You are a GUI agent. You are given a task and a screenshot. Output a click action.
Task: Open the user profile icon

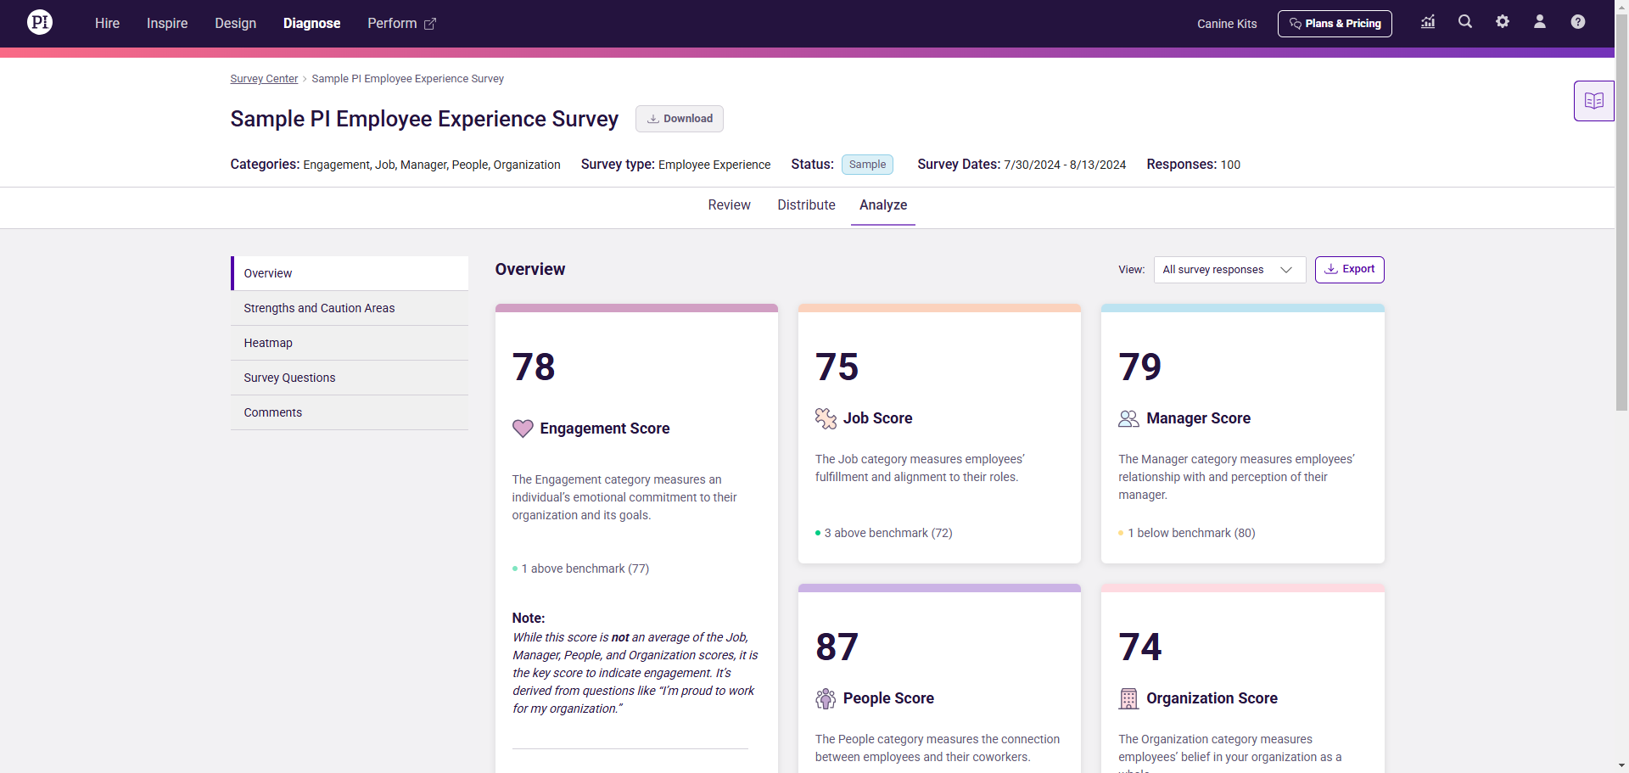[x=1540, y=22]
